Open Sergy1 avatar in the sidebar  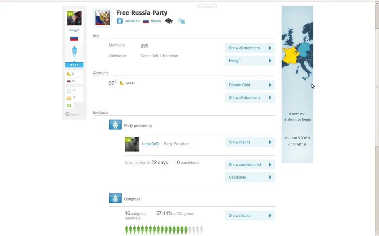point(74,18)
